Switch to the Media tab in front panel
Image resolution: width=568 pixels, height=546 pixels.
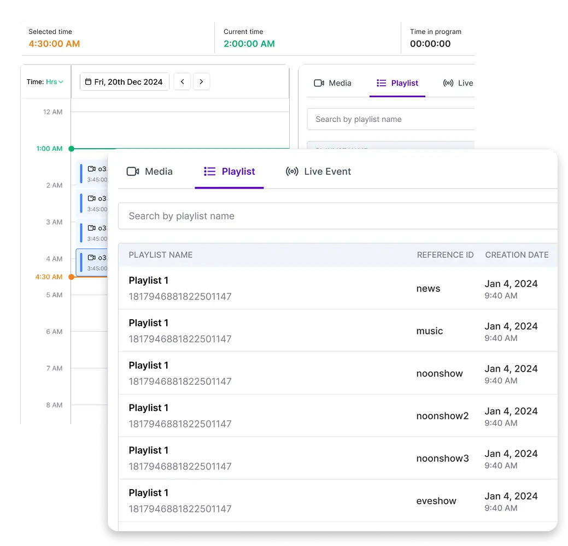[150, 171]
